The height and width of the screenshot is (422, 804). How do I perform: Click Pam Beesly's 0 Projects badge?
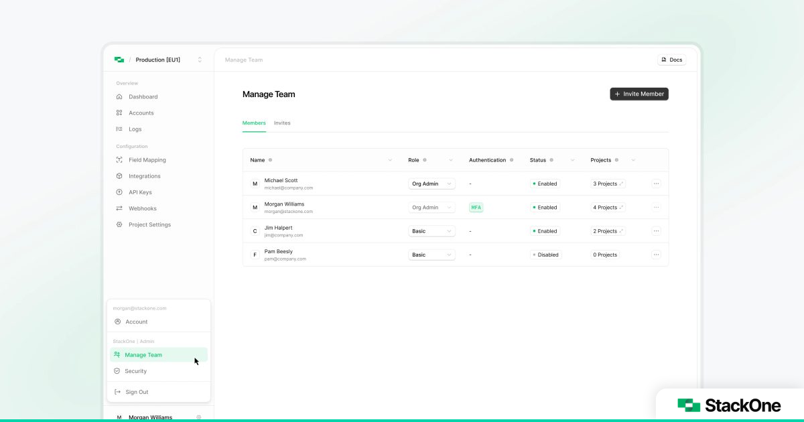pyautogui.click(x=605, y=255)
